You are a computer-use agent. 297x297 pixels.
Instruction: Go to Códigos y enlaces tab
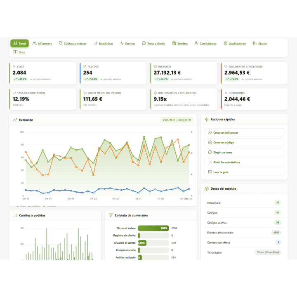point(73,43)
